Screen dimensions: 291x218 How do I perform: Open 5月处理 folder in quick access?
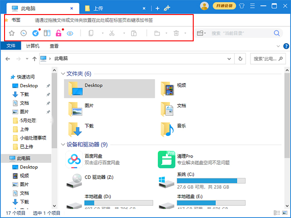tap(25, 121)
